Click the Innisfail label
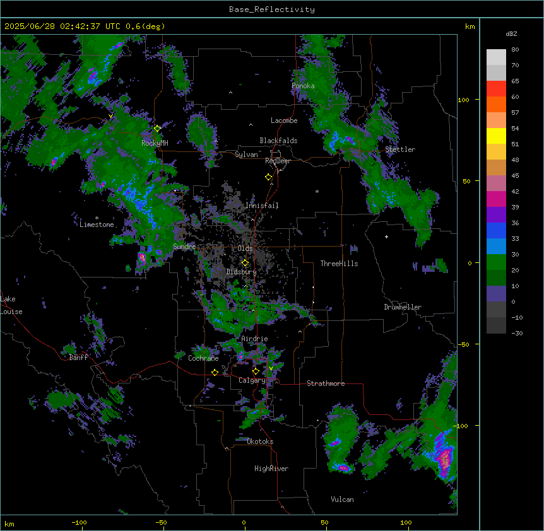This screenshot has height=531, width=544. click(262, 206)
